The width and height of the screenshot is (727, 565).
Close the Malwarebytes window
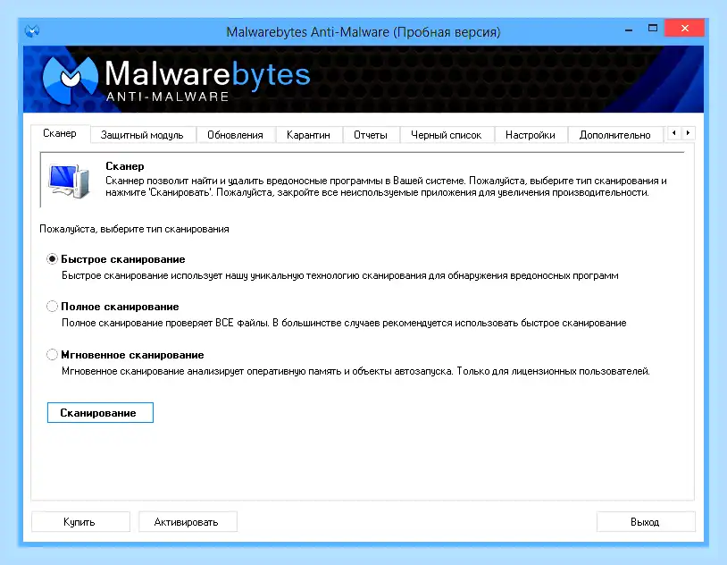(684, 29)
